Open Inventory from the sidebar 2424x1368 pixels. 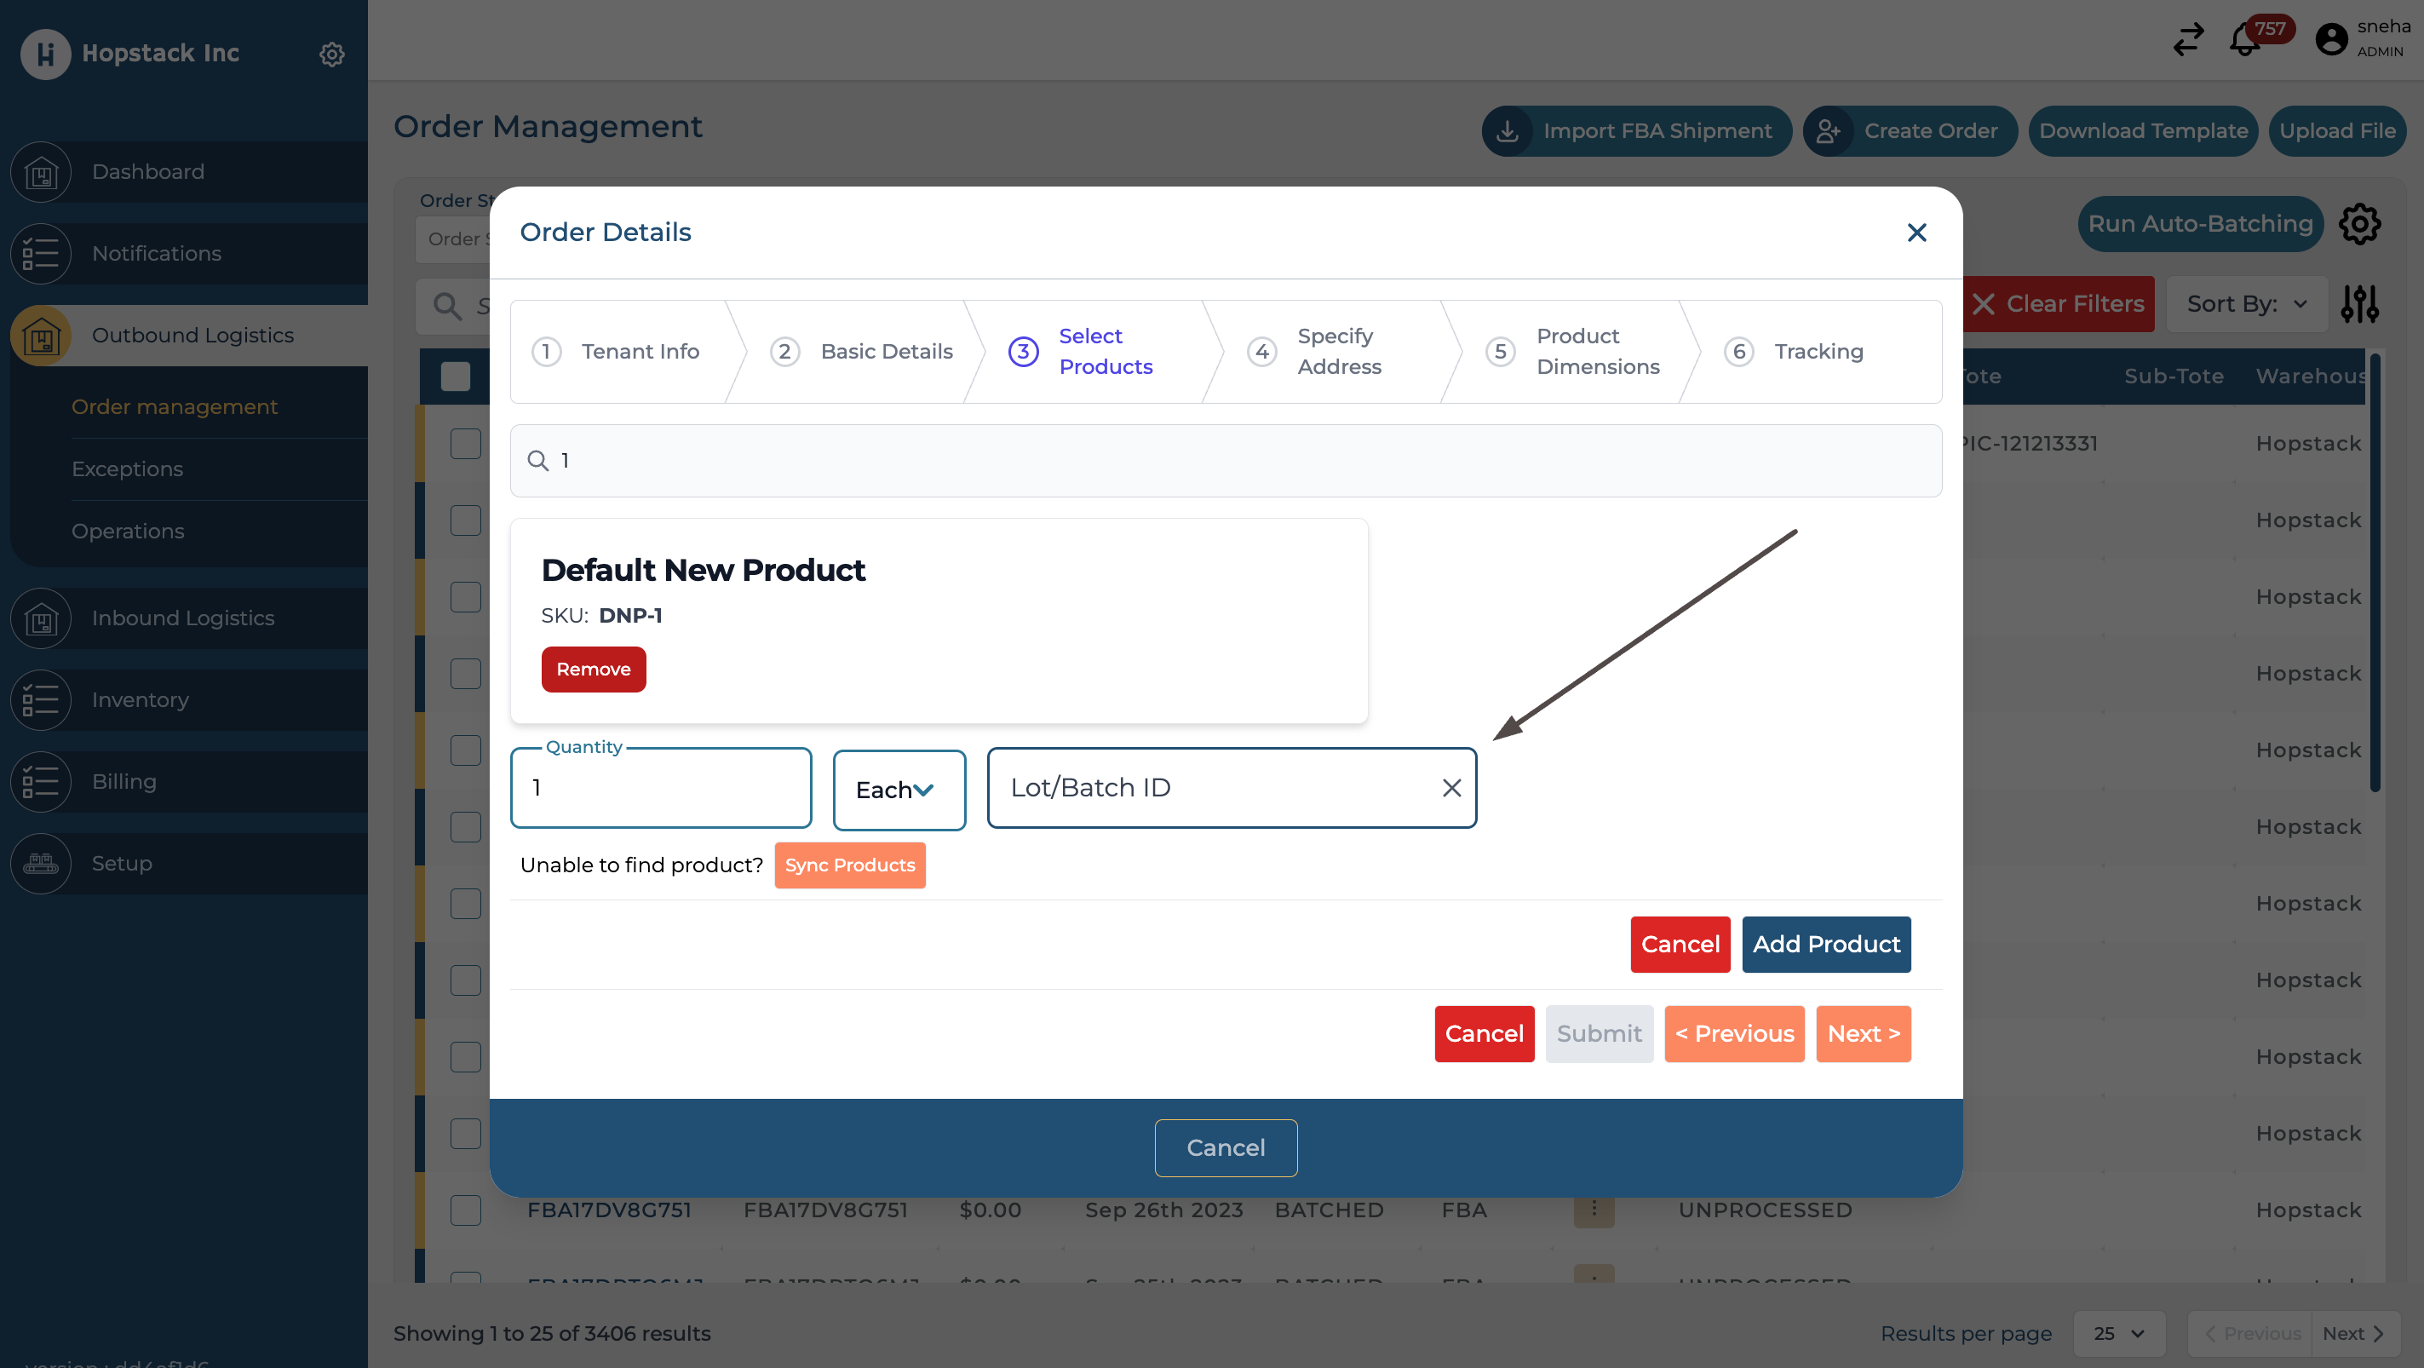point(141,699)
